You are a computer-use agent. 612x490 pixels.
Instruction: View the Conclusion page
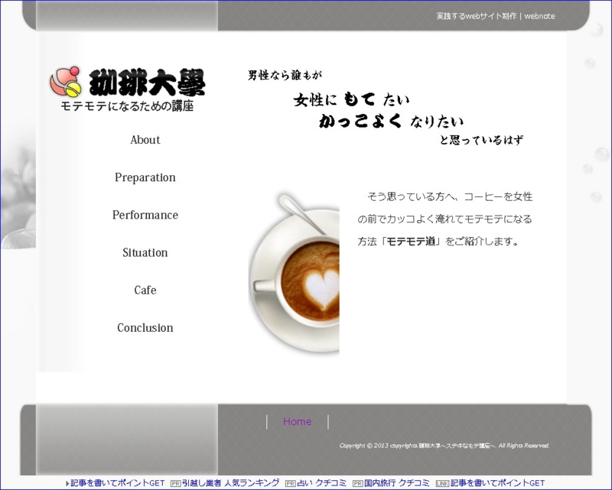pyautogui.click(x=145, y=327)
